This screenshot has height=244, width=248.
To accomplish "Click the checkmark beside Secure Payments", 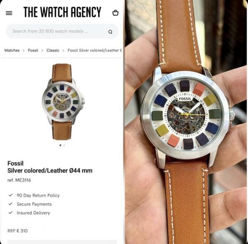I will pos(10,204).
